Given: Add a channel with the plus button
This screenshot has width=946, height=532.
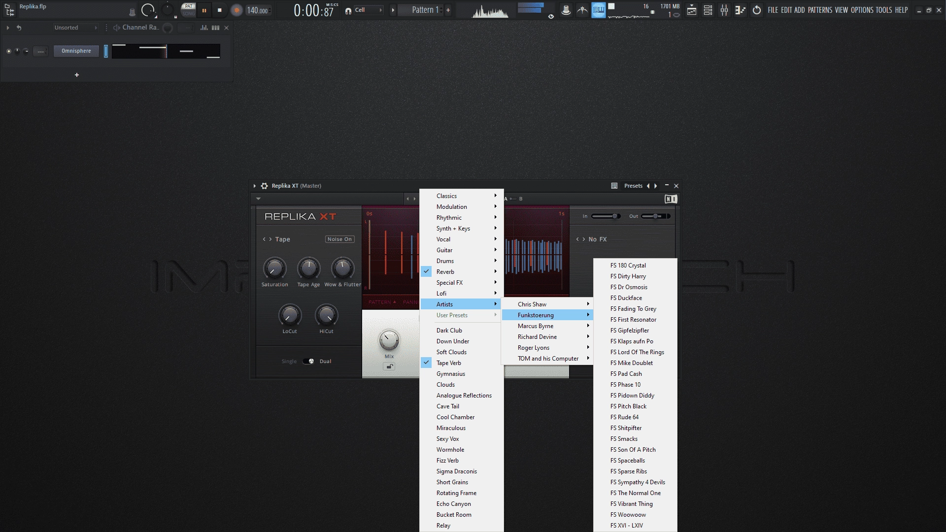Looking at the screenshot, I should [76, 75].
